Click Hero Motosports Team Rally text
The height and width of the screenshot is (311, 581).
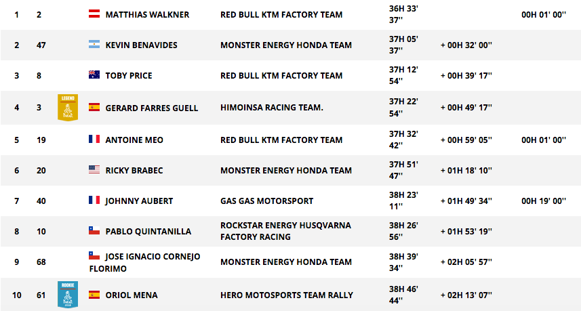tap(287, 295)
